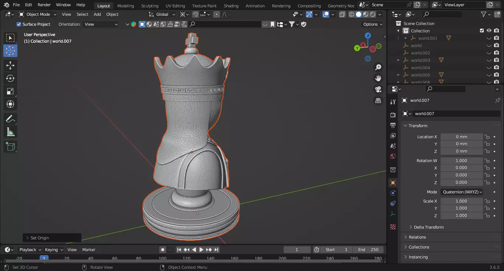Screen dimensions: 504x271
Task: Expand the Set Origin operator panel
Action: 52,238
